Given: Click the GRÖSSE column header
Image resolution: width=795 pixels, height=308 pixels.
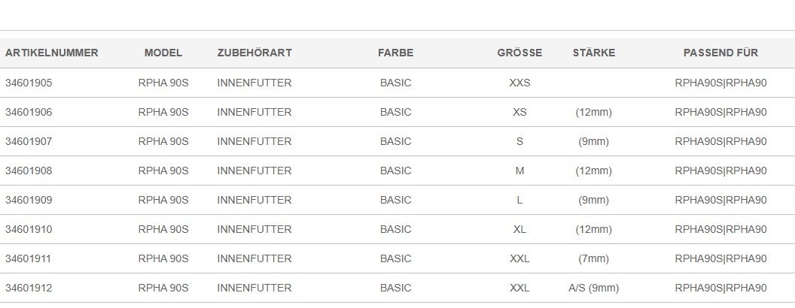Looking at the screenshot, I should [519, 53].
